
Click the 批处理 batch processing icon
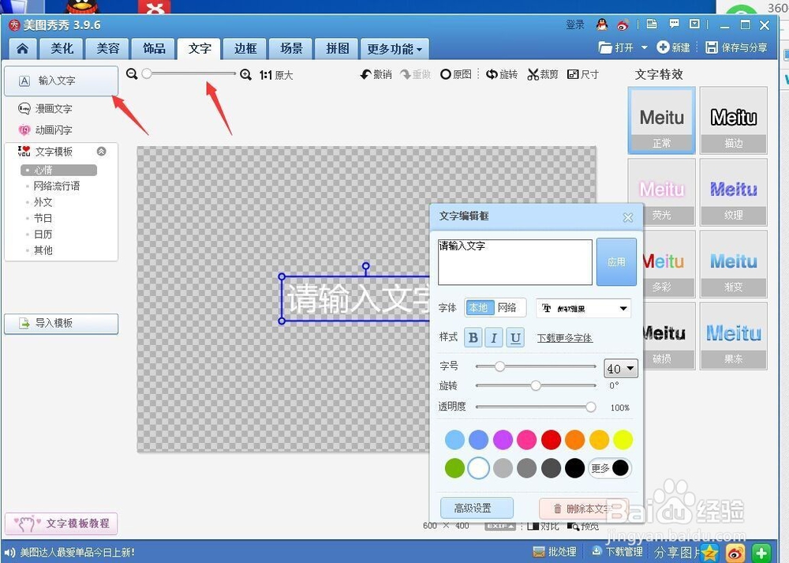tap(538, 552)
